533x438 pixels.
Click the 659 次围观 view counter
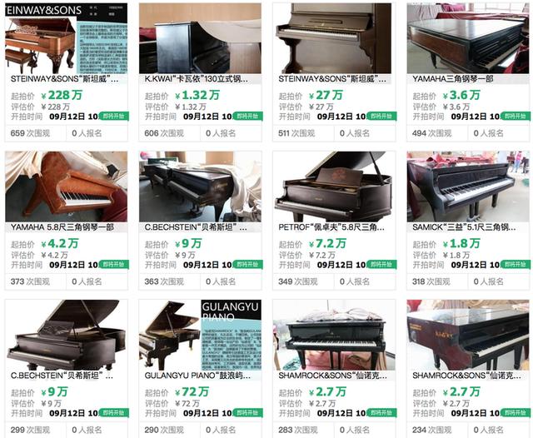[30, 133]
